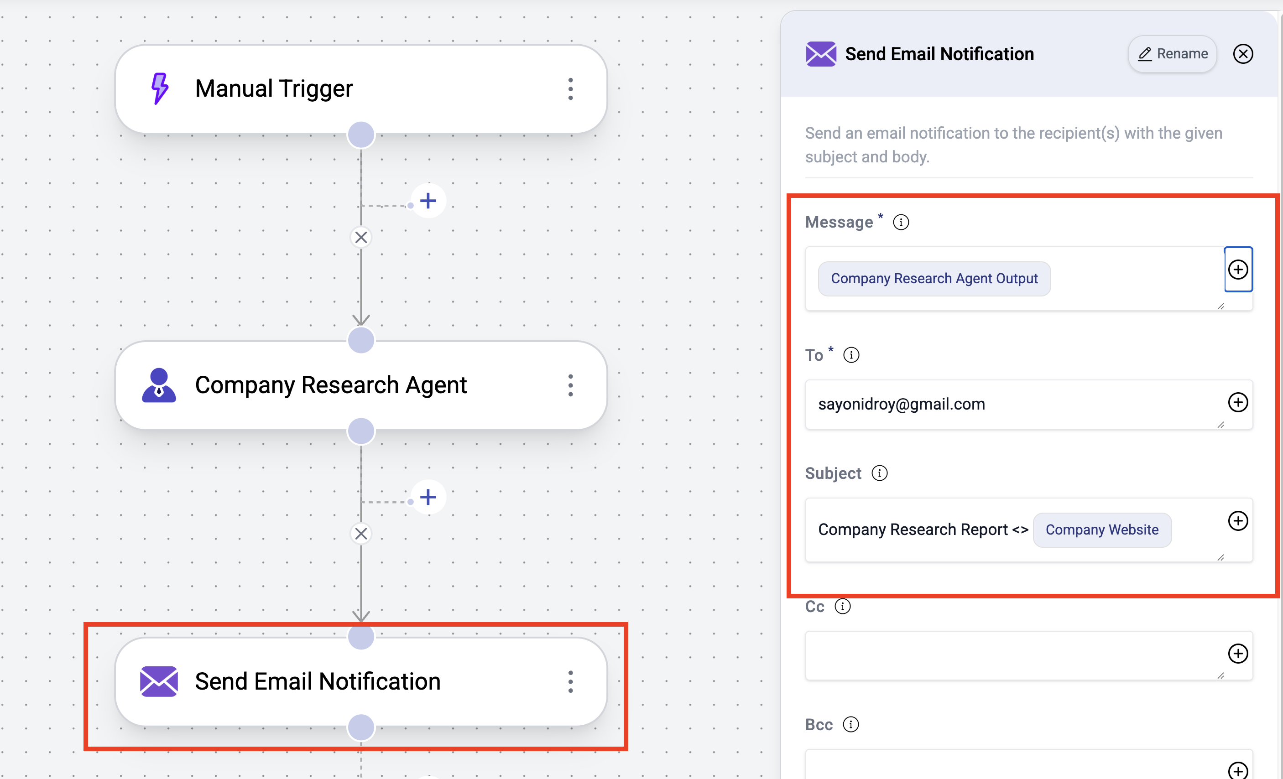The image size is (1283, 779).
Task: Open the Message field info tooltip
Action: click(x=900, y=222)
